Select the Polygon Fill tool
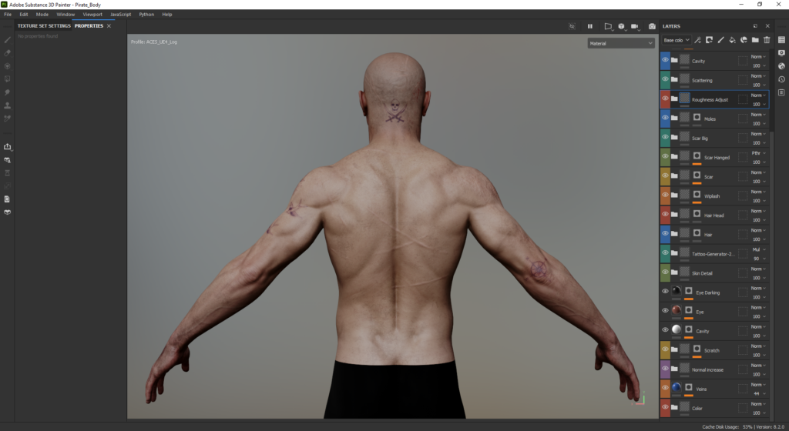Screen dimensions: 789x431 [x=8, y=79]
